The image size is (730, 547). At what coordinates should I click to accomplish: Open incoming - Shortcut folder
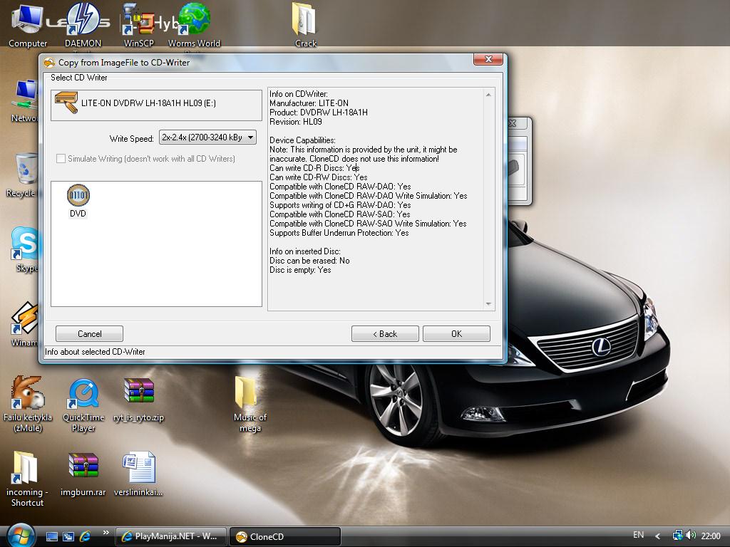point(27,478)
